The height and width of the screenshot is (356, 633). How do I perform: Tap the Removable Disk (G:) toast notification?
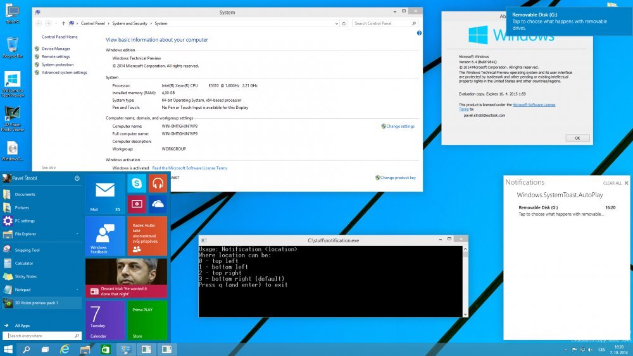[569, 21]
